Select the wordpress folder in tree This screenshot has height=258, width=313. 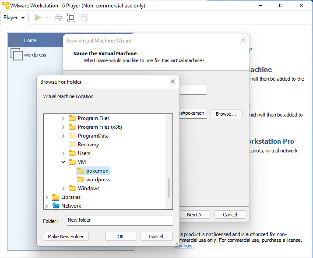(98, 180)
